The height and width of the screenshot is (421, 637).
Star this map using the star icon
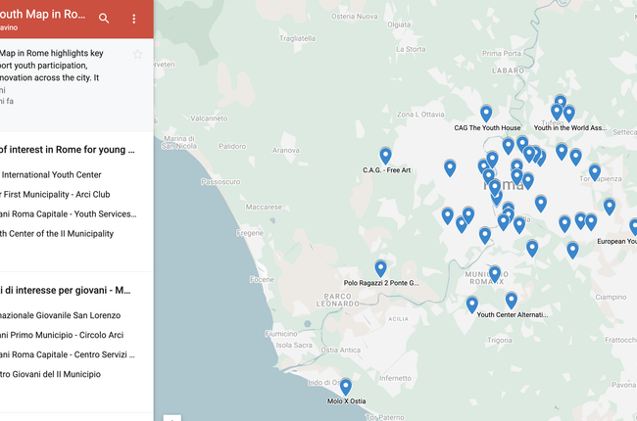(138, 54)
